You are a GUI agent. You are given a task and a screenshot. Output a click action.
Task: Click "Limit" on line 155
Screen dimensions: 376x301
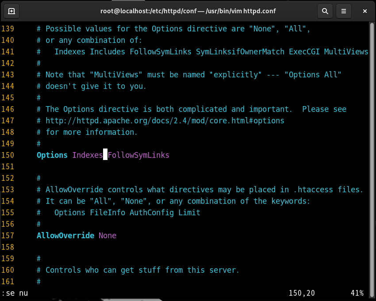click(189, 213)
